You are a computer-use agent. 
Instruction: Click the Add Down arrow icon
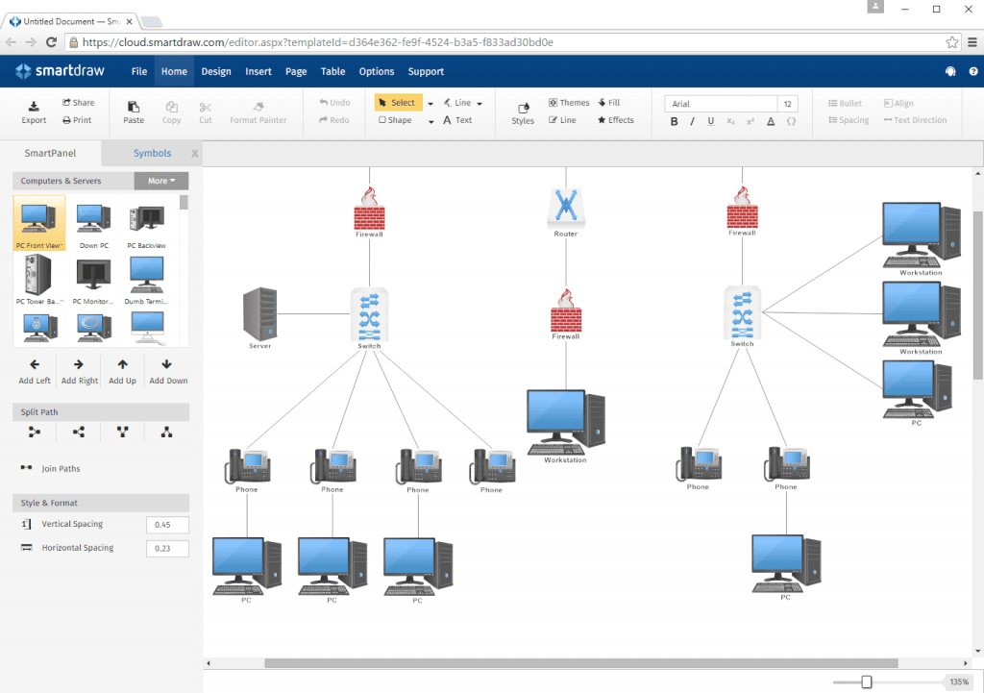pyautogui.click(x=166, y=364)
